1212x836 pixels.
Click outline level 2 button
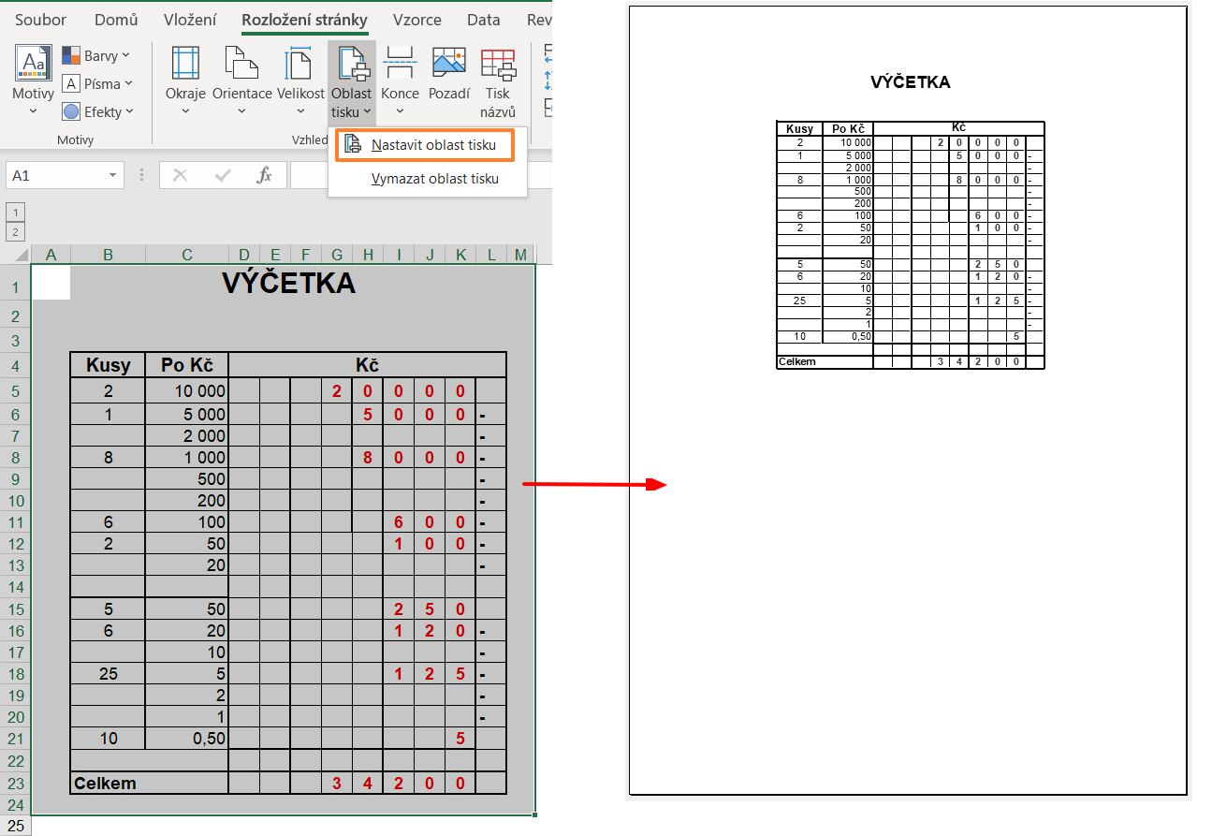[15, 232]
